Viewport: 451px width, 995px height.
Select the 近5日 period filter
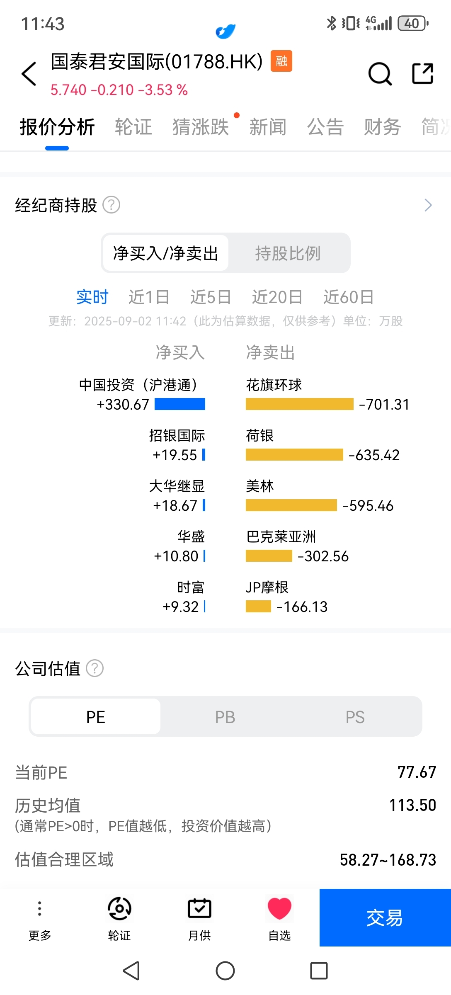[211, 297]
